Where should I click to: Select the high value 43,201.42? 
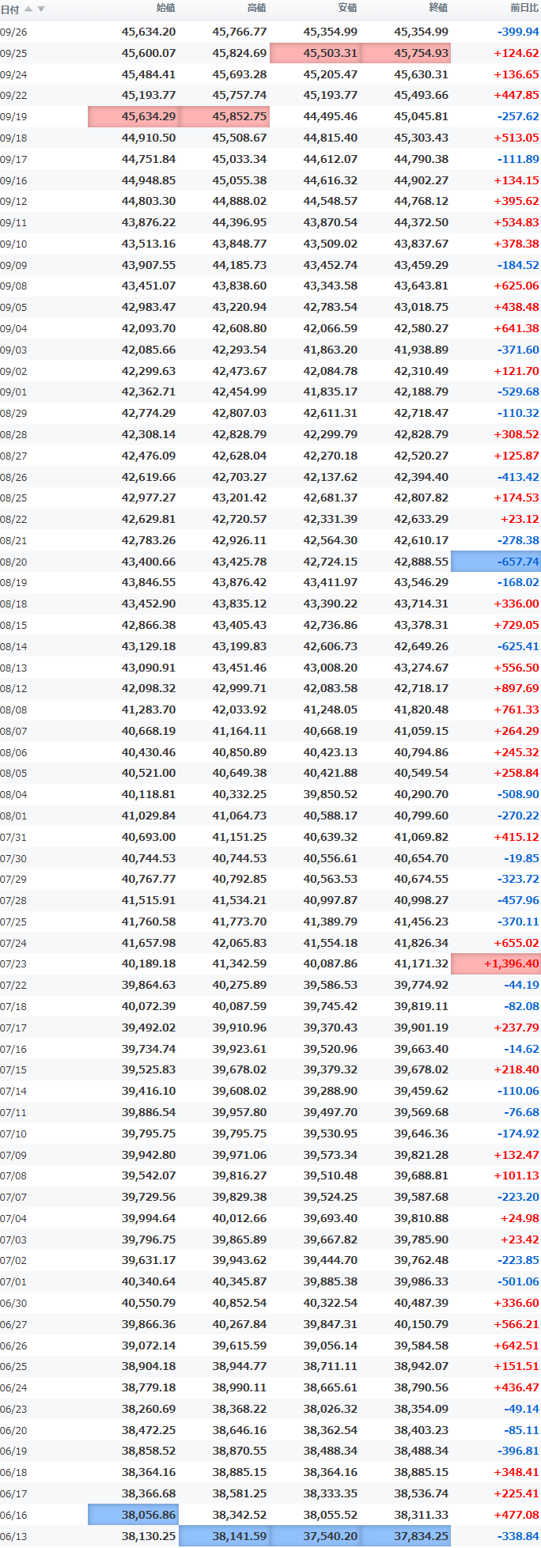[240, 498]
